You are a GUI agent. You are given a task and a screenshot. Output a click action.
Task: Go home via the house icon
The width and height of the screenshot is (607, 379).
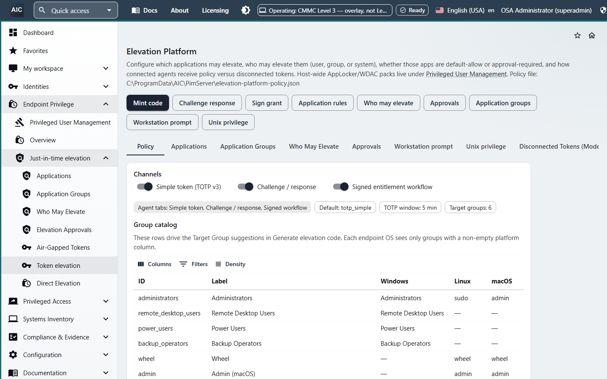click(x=592, y=35)
